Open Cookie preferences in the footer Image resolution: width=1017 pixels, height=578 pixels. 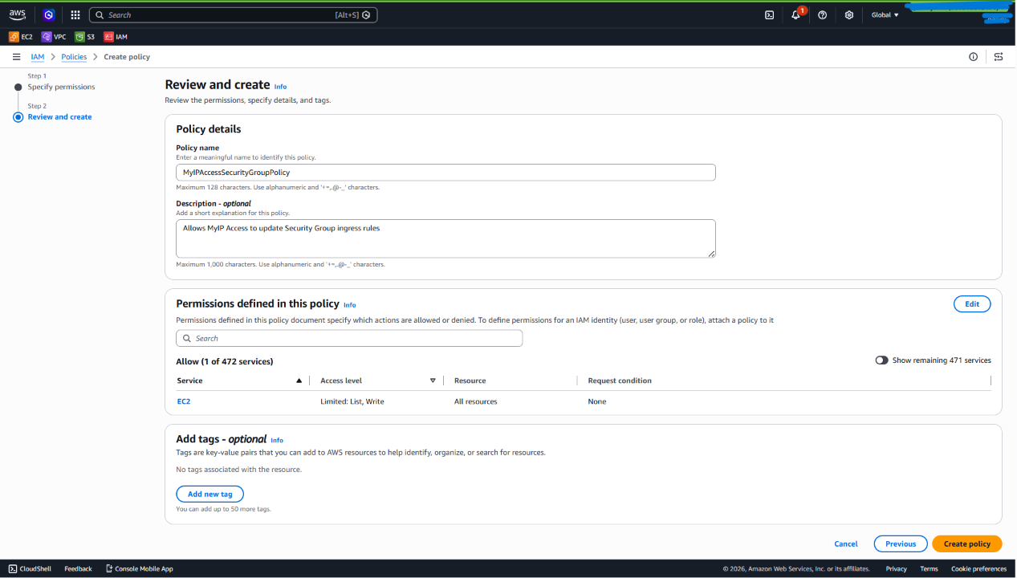tap(978, 568)
